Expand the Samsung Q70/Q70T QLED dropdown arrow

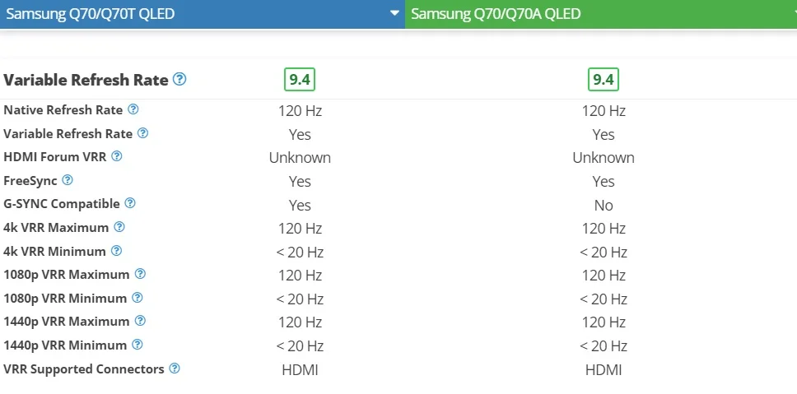[x=394, y=13]
